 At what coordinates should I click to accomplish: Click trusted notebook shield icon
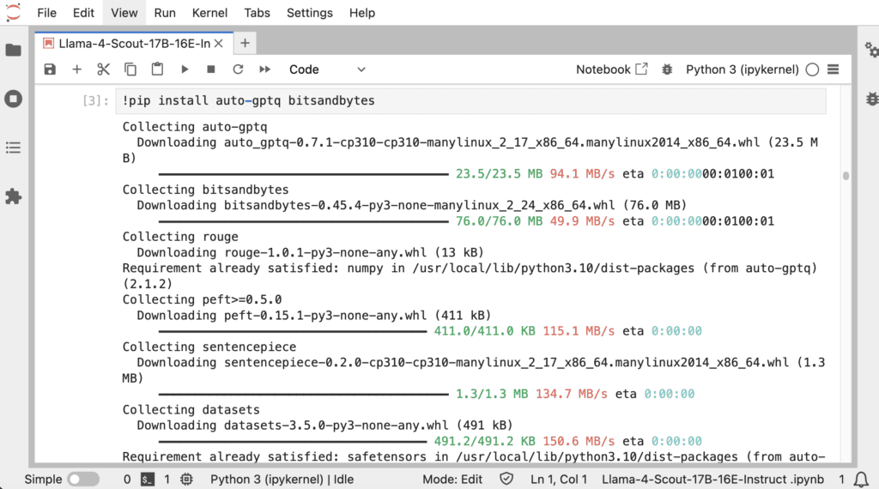point(506,479)
